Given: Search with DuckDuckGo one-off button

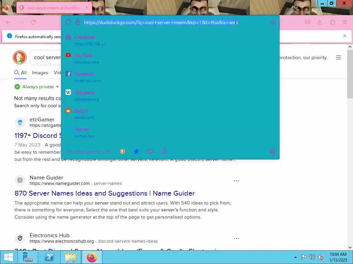Looking at the screenshot, I should coord(122,151).
